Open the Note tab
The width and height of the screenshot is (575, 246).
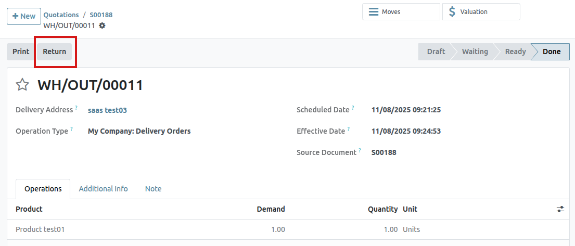click(153, 189)
